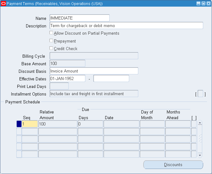Open the Discount Basis list
The image size is (212, 174).
94,71
